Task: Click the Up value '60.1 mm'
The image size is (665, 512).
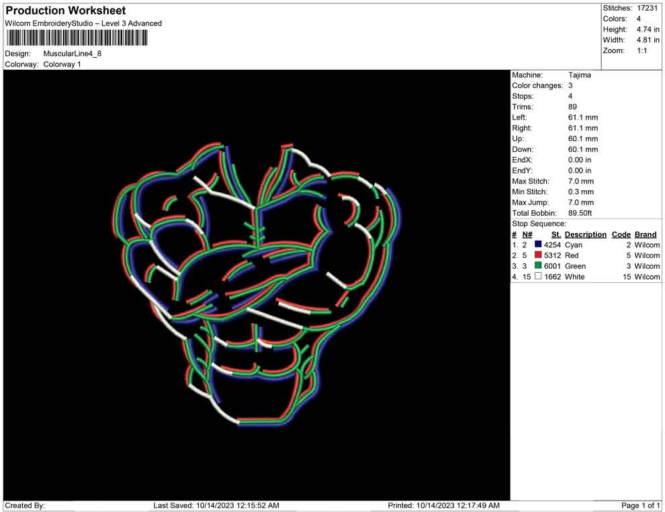Action: pyautogui.click(x=583, y=138)
